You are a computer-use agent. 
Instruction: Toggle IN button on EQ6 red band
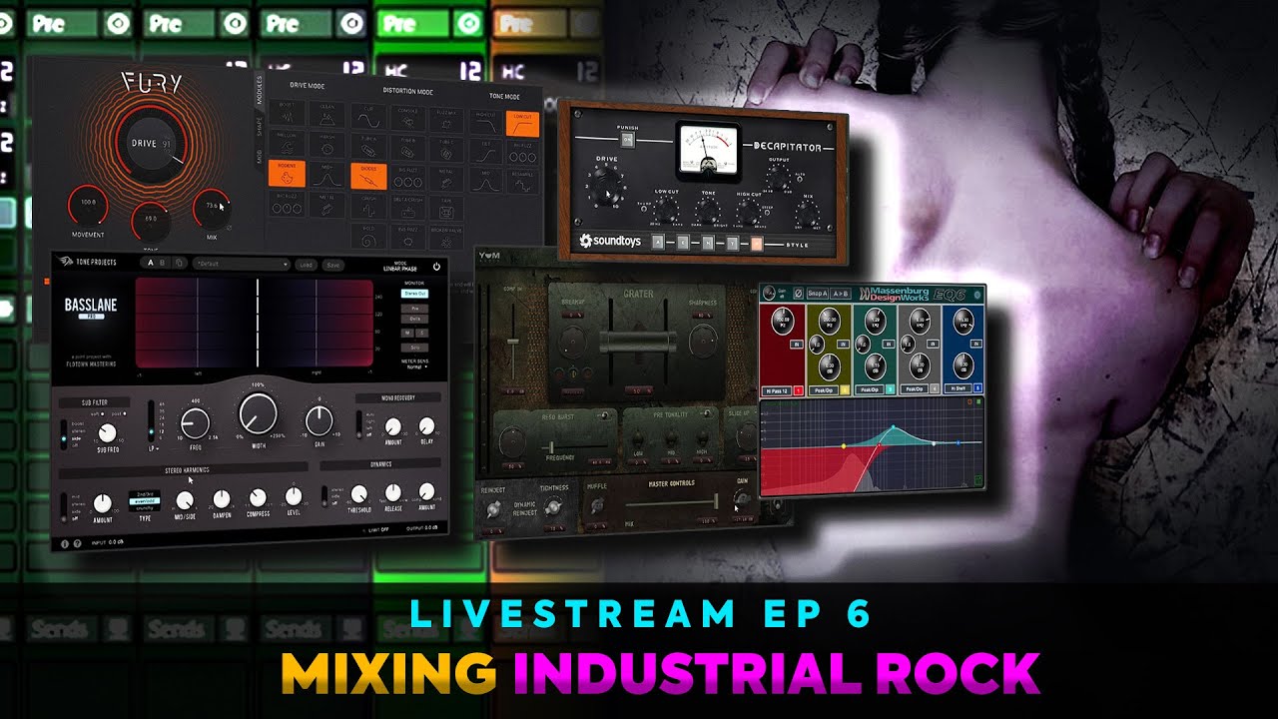pyautogui.click(x=797, y=344)
